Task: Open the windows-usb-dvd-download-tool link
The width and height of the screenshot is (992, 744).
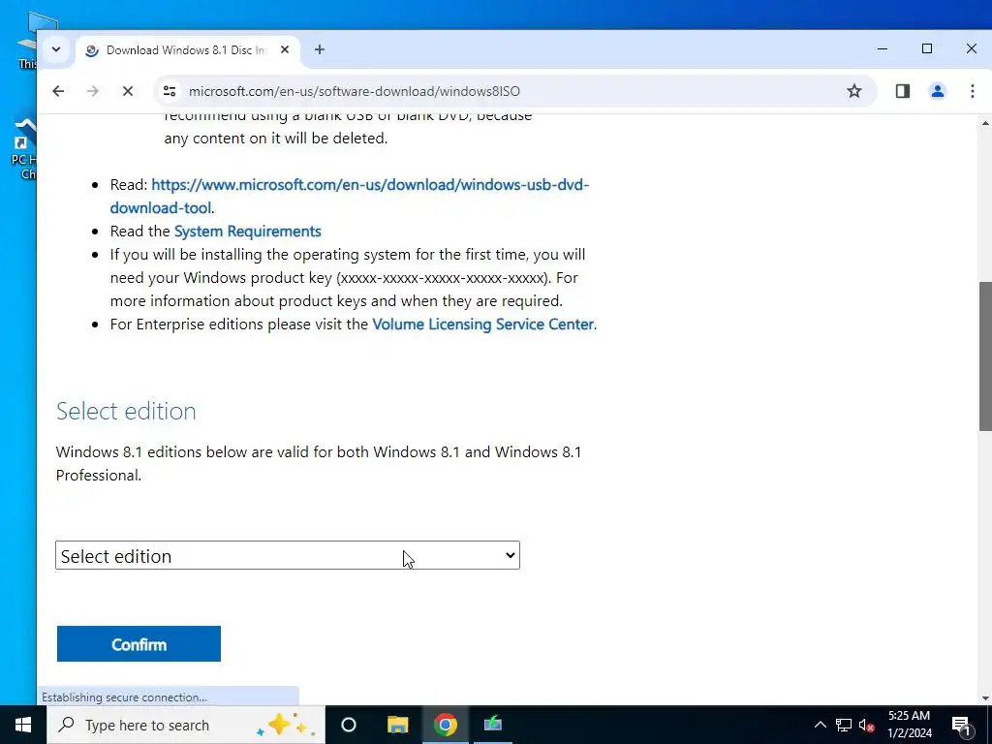Action: pyautogui.click(x=349, y=196)
